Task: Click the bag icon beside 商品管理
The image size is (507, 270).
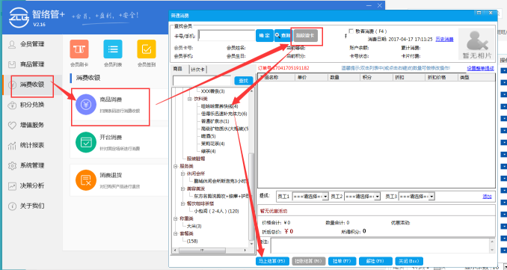Action: point(12,64)
